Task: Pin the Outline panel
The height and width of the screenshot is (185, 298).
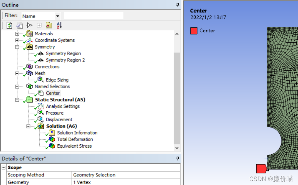Action: pyautogui.click(x=177, y=5)
